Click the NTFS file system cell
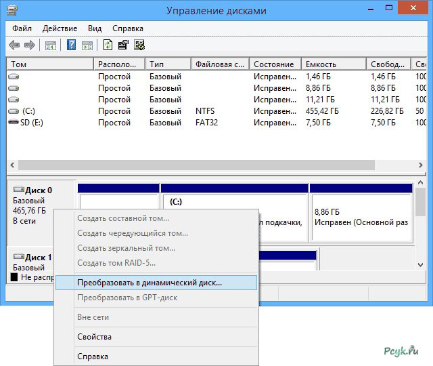This screenshot has width=433, height=366. [205, 111]
